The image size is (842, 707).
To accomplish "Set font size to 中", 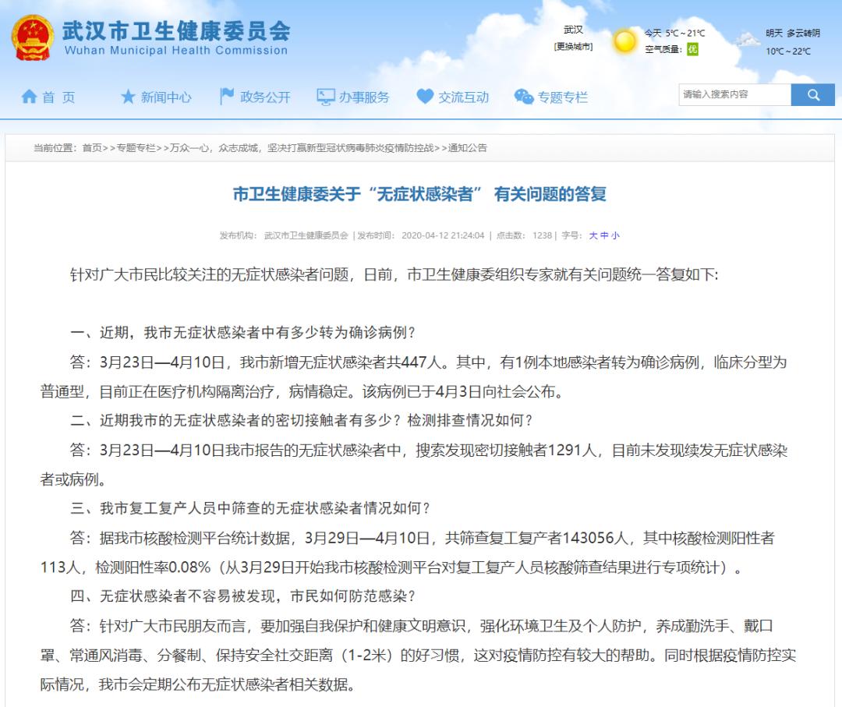I will point(604,235).
